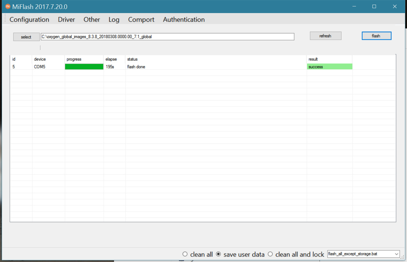Click the green success result cell
Image resolution: width=407 pixels, height=262 pixels.
coord(329,67)
